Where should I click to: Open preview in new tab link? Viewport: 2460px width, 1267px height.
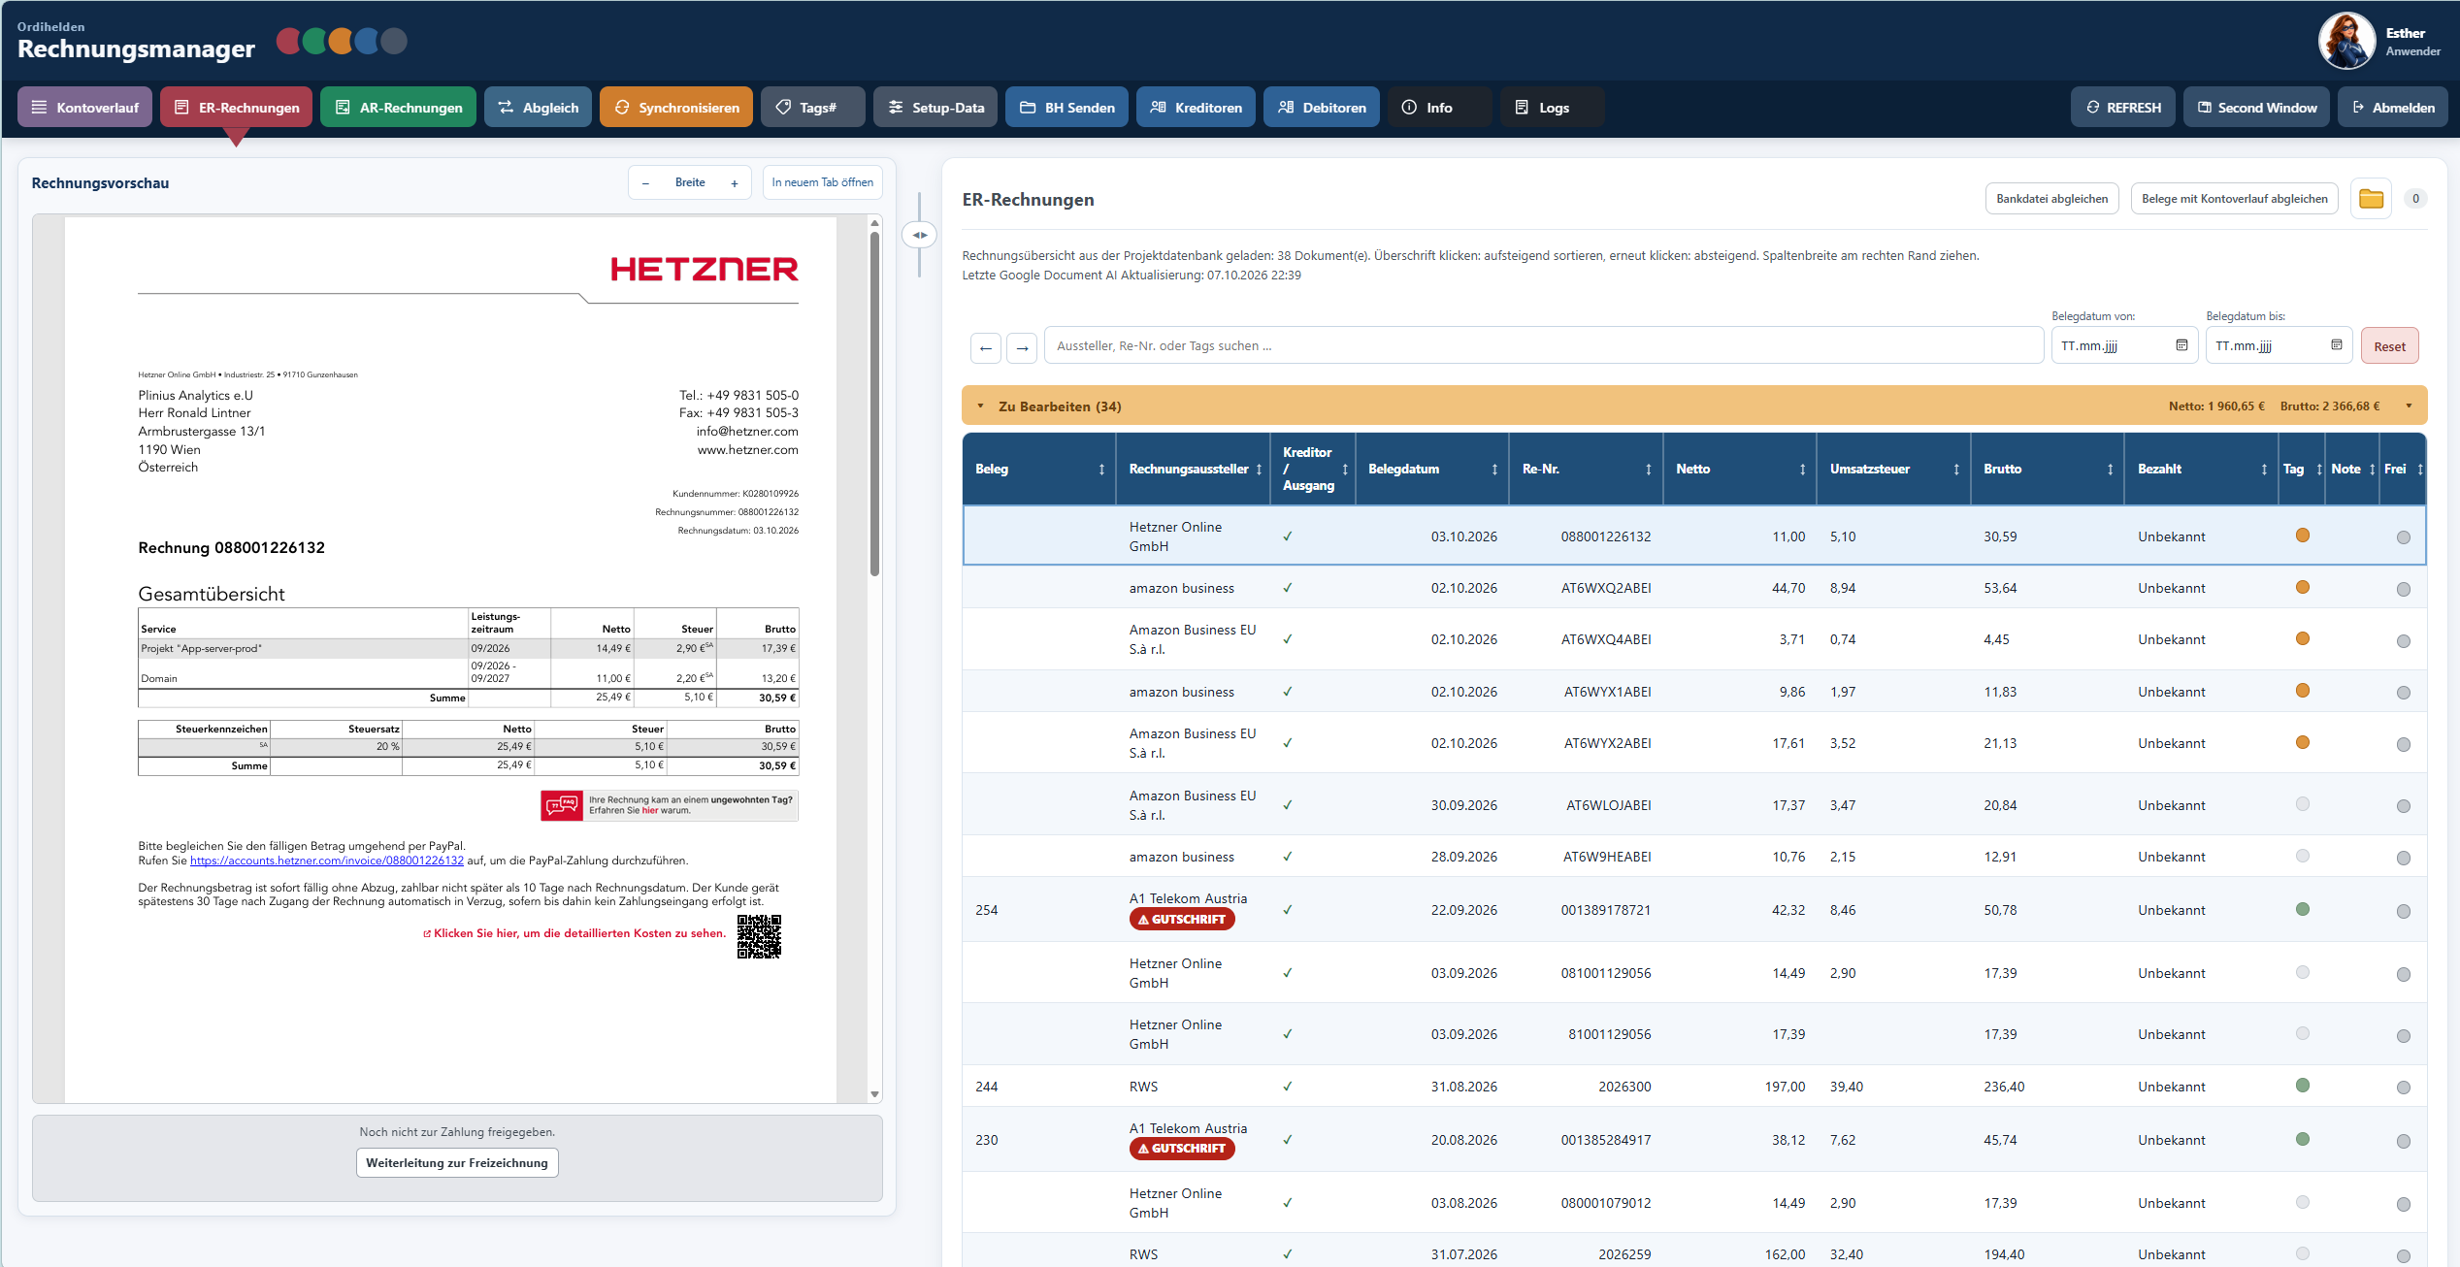click(822, 182)
